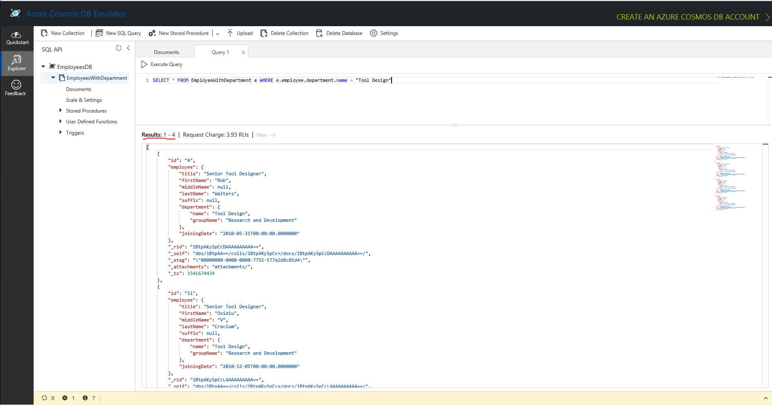Click the error count status icon
This screenshot has height=405, width=772.
(x=65, y=398)
